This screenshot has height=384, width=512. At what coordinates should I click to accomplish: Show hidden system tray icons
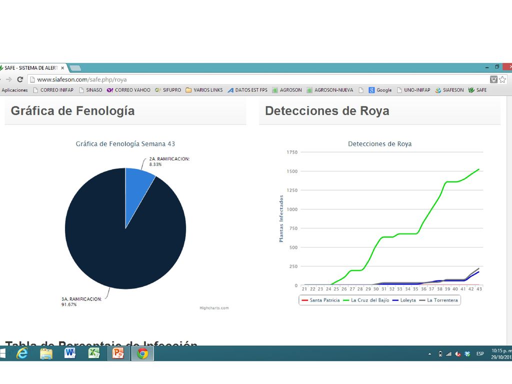pyautogui.click(x=429, y=353)
